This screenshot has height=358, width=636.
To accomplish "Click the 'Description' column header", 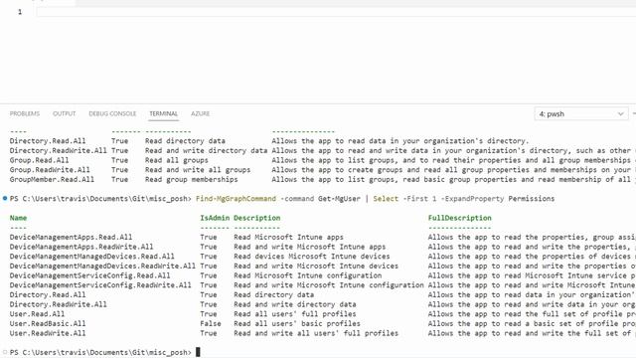I will (x=256, y=218).
